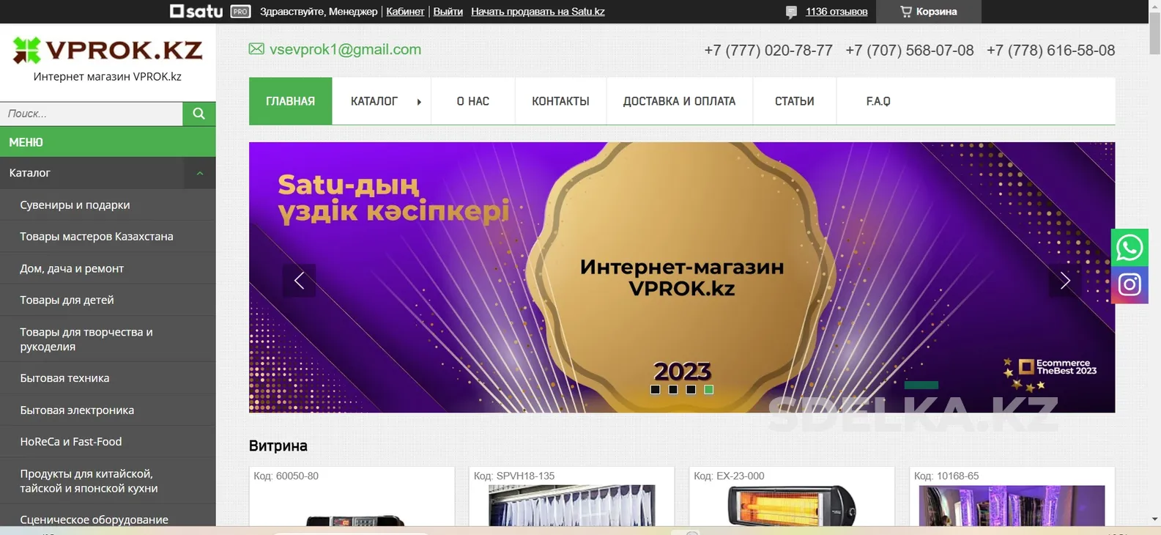The width and height of the screenshot is (1161, 535).
Task: Click the page vertical scrollbar
Action: pyautogui.click(x=1155, y=32)
